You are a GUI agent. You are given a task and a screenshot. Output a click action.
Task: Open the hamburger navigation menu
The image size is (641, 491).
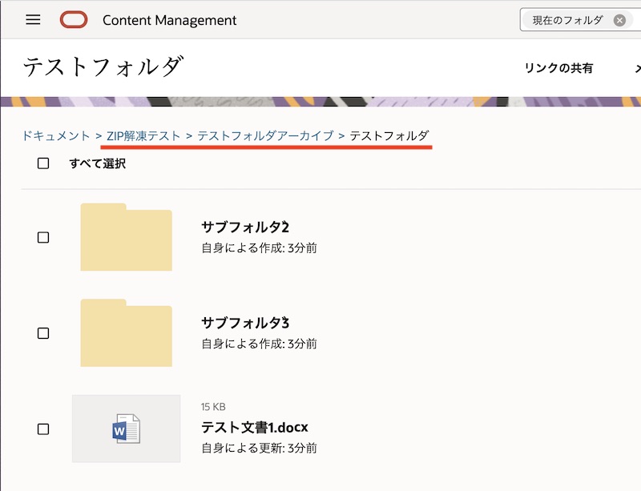32,20
